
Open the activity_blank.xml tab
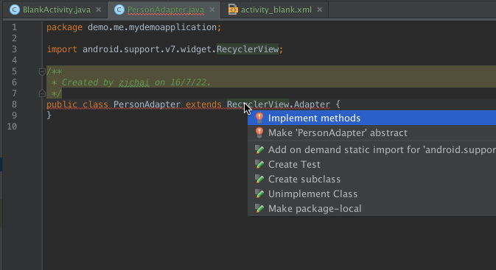[276, 10]
